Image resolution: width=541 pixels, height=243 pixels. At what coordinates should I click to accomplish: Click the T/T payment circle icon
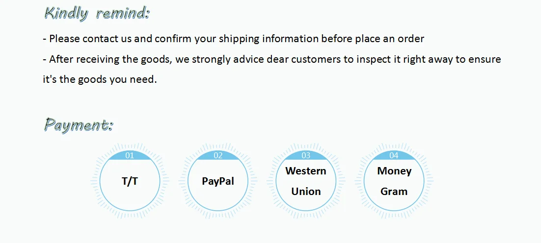click(x=130, y=181)
